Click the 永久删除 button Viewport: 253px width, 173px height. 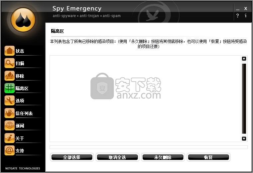[x=163, y=157]
